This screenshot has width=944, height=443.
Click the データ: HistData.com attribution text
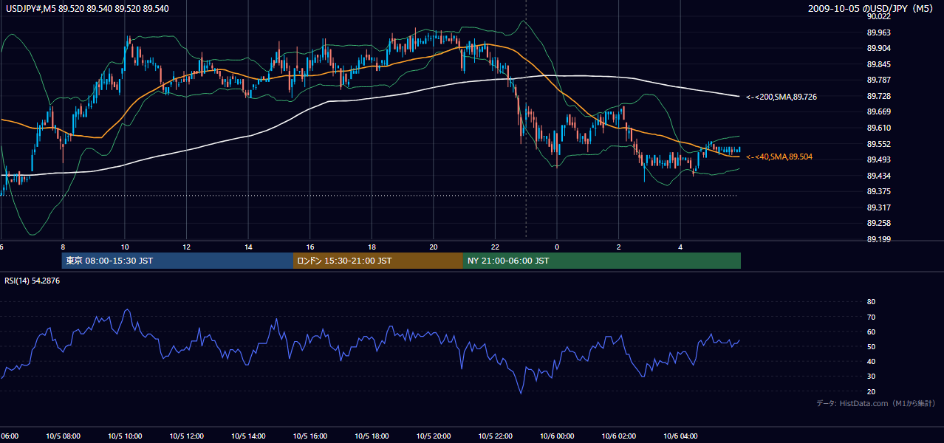pos(876,403)
